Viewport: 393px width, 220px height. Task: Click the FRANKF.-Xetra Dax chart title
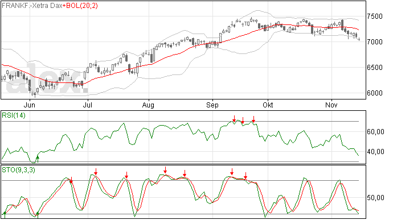click(32, 6)
